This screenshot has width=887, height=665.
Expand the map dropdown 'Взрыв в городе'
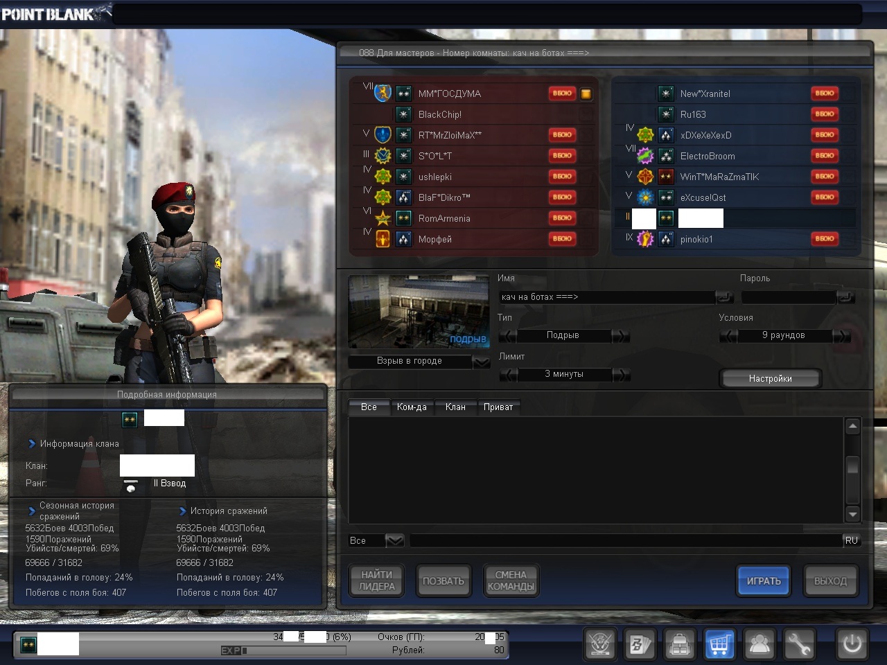(480, 362)
